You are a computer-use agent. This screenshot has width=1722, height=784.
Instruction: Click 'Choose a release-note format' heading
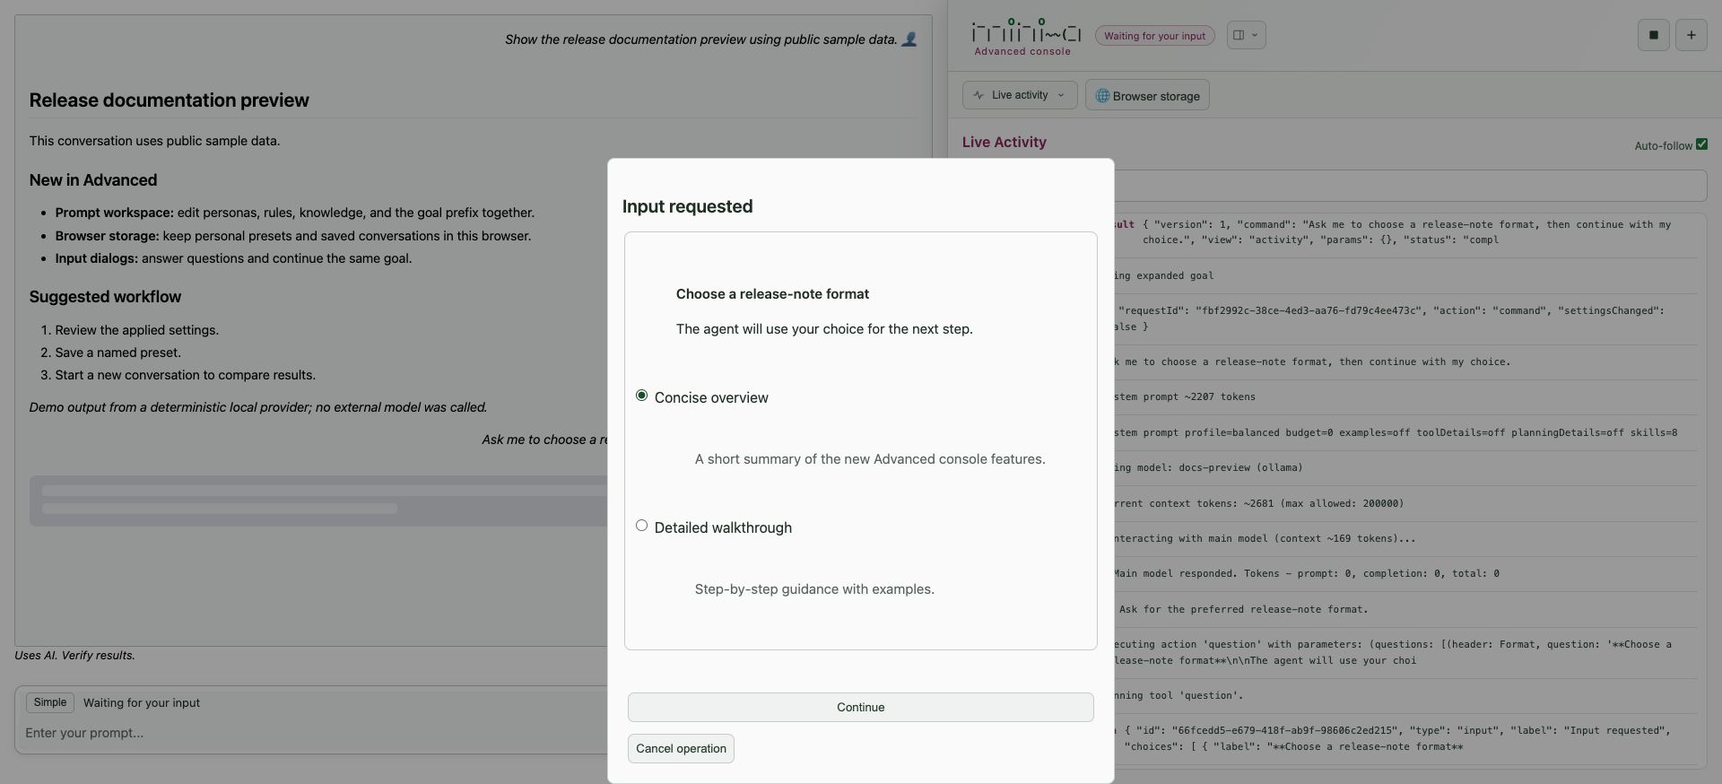772,294
